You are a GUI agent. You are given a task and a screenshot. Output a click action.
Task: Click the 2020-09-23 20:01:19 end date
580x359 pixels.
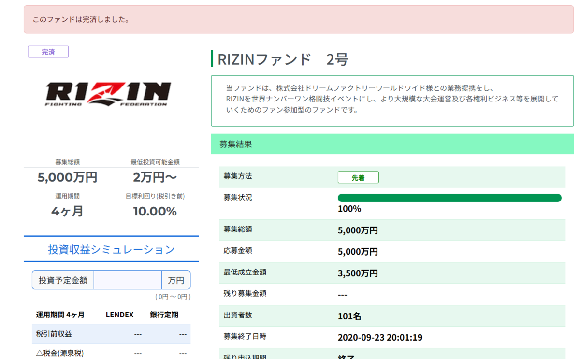click(x=380, y=337)
